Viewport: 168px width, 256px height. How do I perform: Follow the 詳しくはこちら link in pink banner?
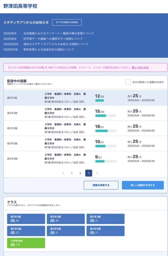140,68
